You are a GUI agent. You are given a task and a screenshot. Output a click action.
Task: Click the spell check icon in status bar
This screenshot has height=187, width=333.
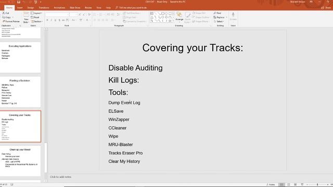pyautogui.click(x=12, y=184)
